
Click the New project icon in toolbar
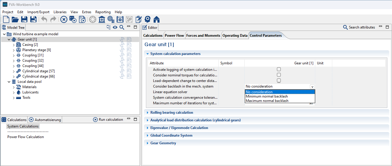(6, 19)
